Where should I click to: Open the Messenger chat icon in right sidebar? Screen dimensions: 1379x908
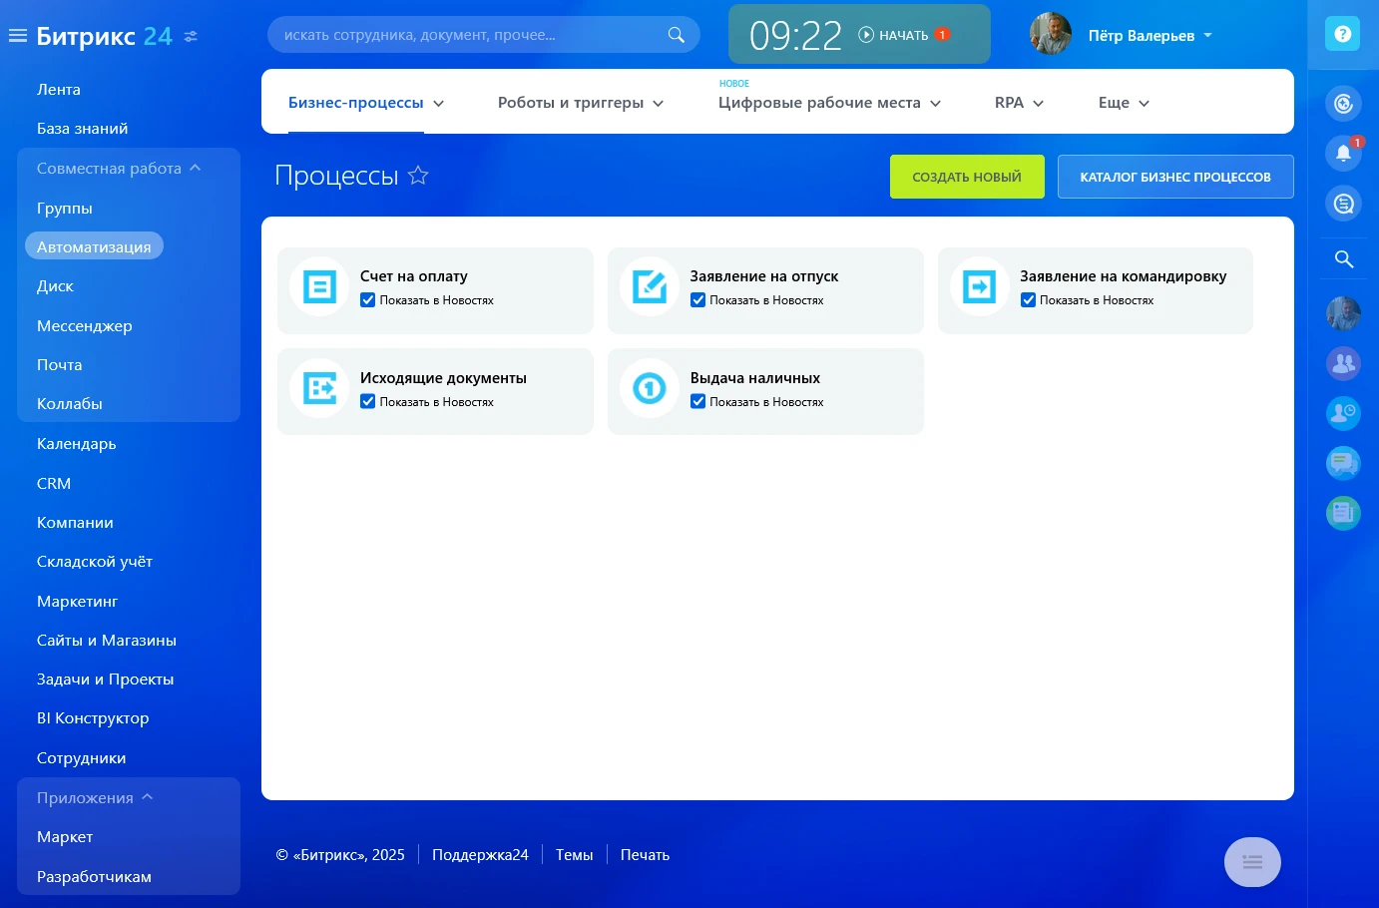[x=1343, y=463]
